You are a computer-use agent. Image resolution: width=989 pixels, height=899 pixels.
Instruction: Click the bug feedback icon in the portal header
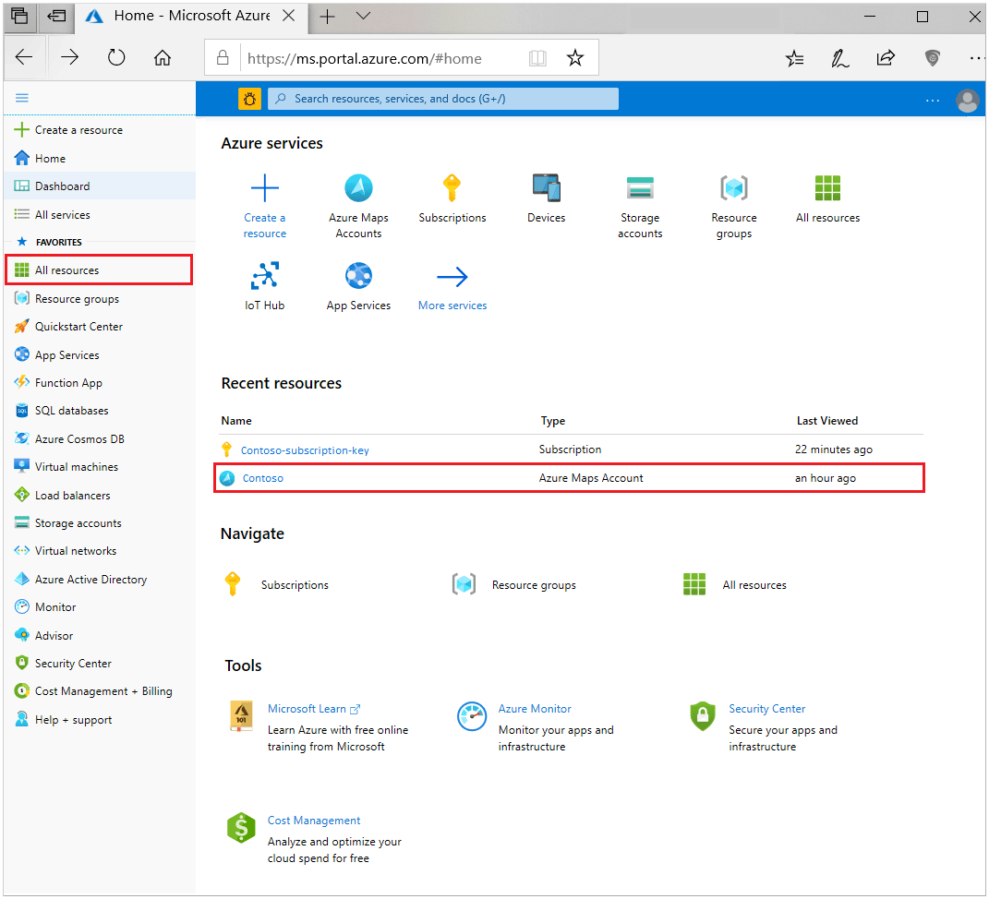point(249,99)
